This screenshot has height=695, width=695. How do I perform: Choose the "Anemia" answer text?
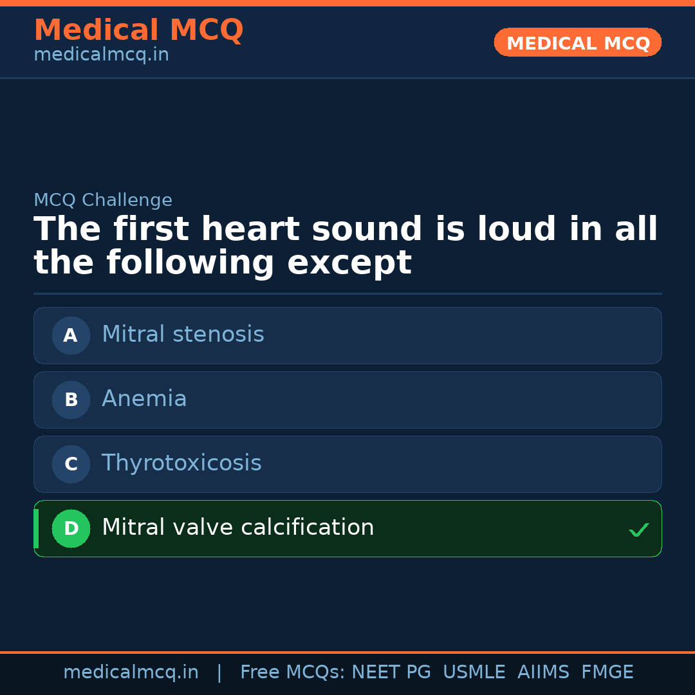(x=144, y=399)
